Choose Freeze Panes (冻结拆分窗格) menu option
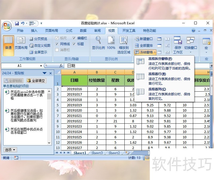 click(164, 64)
